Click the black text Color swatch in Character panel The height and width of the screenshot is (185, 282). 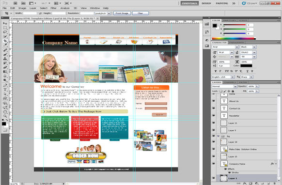coord(246,66)
